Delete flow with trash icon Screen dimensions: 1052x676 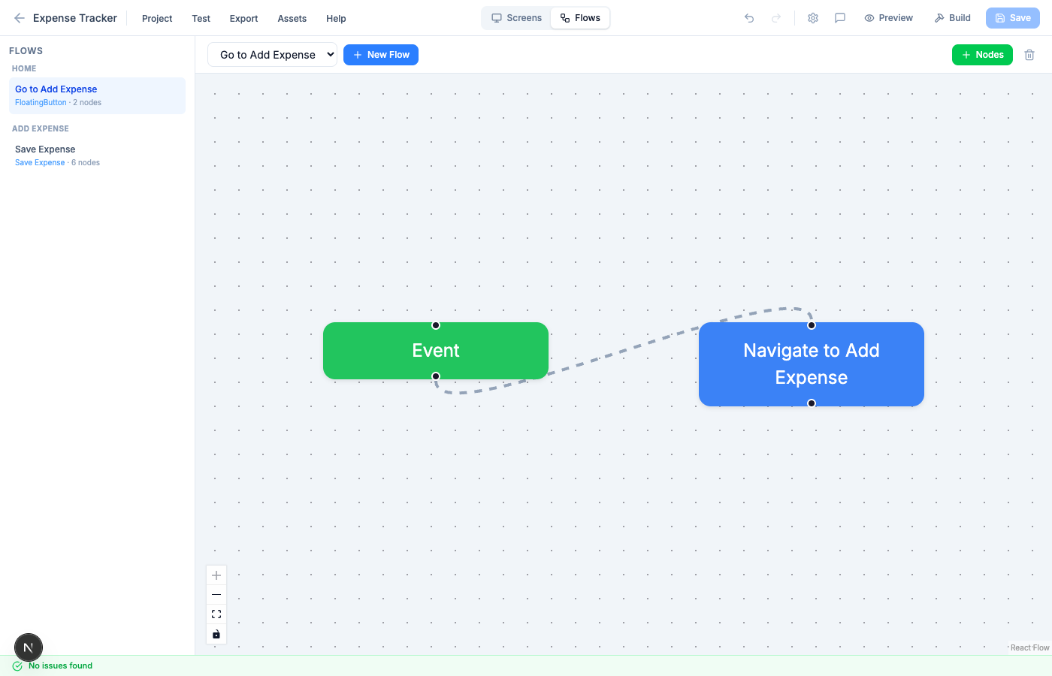pos(1029,55)
